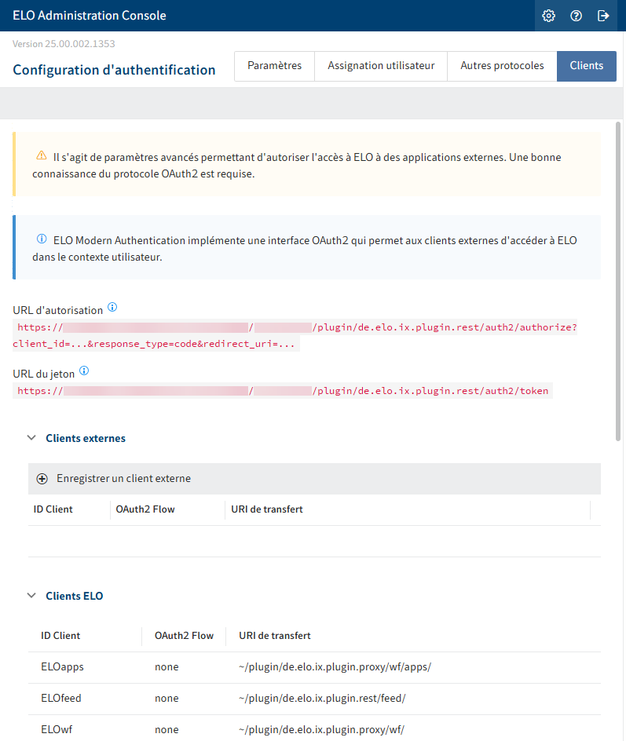Viewport: 626px width, 741px height.
Task: Click the blue info icon in notice
Action: pos(42,239)
